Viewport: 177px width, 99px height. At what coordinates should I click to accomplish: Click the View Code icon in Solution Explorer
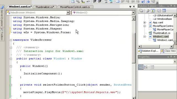point(159,11)
